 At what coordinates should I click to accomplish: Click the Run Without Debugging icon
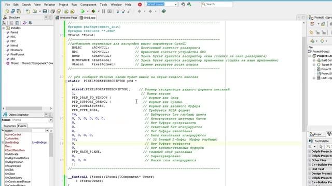click(x=93, y=11)
